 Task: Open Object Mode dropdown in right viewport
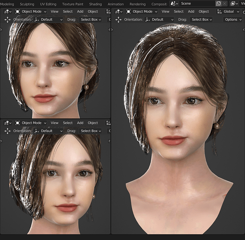pos(142,12)
